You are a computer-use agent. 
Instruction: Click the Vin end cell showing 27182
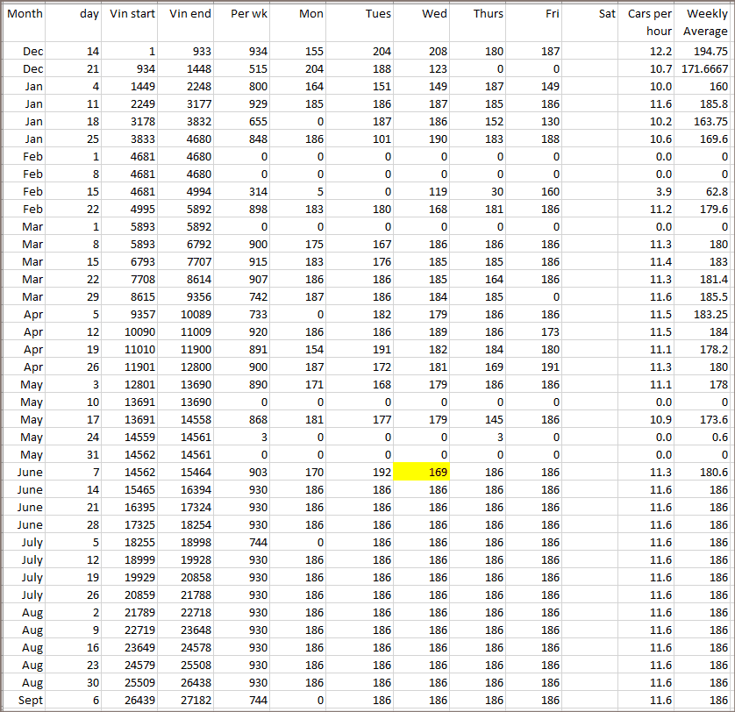(188, 701)
